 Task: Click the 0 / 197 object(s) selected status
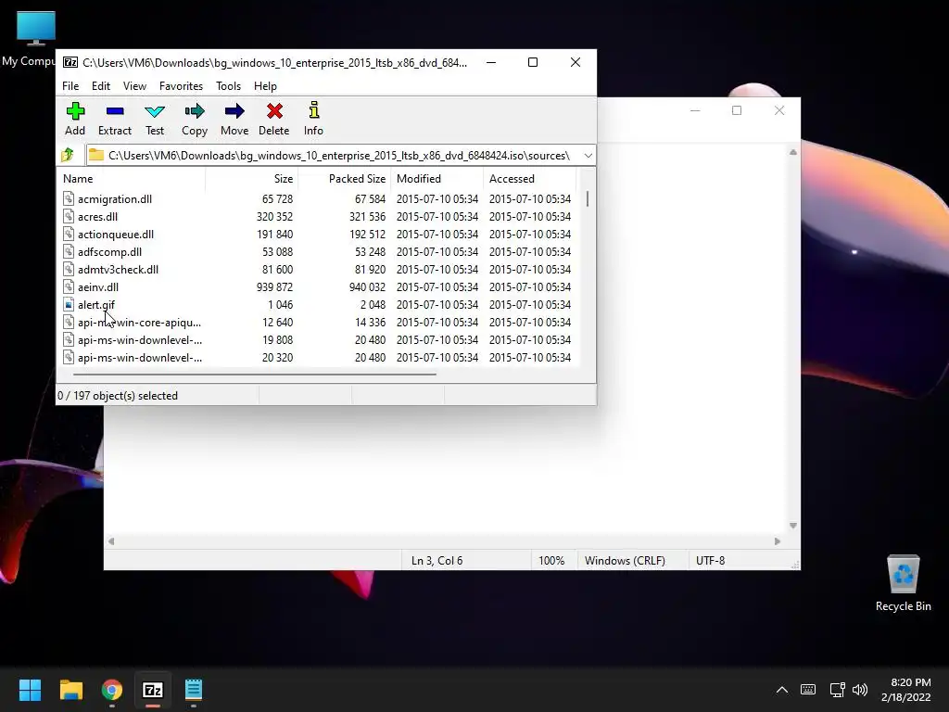pos(118,395)
